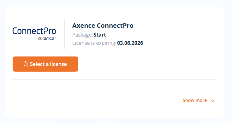The height and width of the screenshot is (124, 232).
Task: Click the registered trademark symbol beside axence
Action: click(x=55, y=38)
